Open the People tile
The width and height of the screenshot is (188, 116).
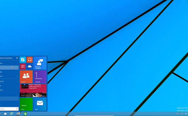click(x=26, y=77)
